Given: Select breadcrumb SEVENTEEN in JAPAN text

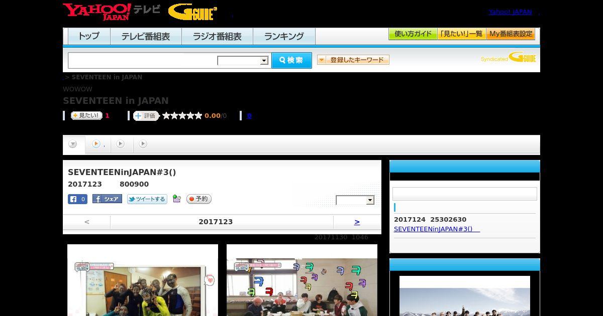Looking at the screenshot, I should [x=107, y=77].
